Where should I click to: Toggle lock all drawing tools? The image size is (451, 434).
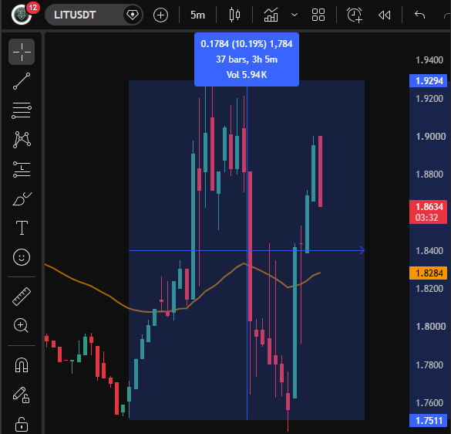click(22, 424)
